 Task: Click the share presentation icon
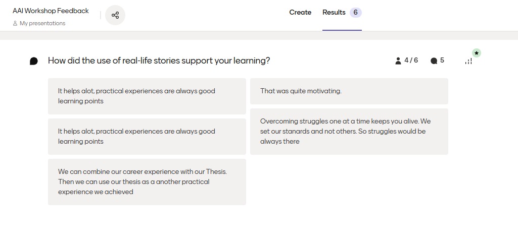point(115,15)
